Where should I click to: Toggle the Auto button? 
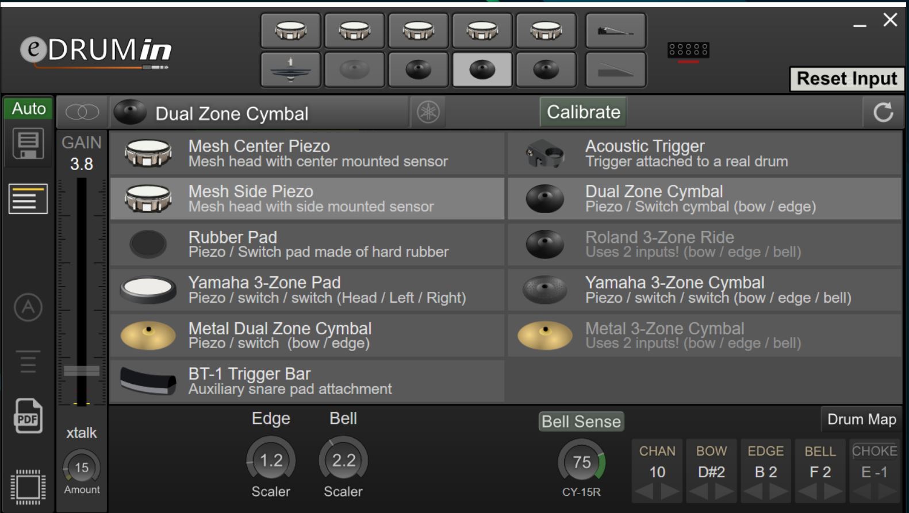click(x=28, y=108)
